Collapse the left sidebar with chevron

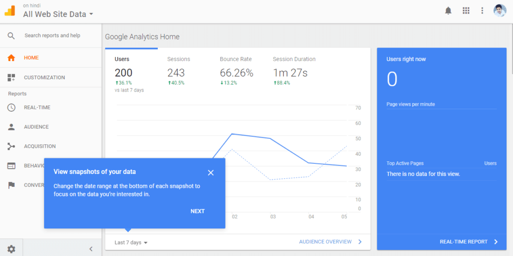point(91,249)
